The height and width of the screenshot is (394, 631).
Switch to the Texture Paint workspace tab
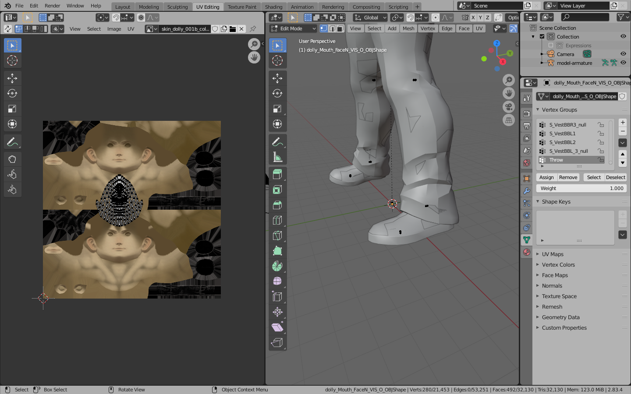pos(242,7)
